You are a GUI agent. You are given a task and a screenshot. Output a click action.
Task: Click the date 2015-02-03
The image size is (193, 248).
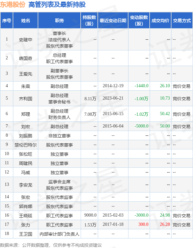pyautogui.click(x=113, y=215)
